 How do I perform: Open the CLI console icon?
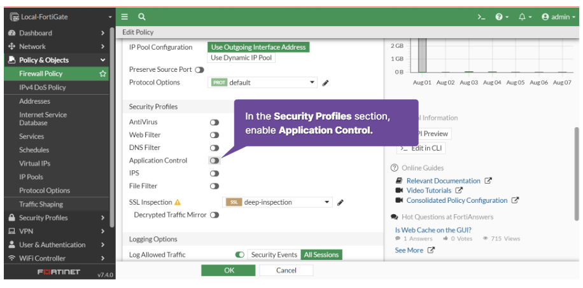482,17
